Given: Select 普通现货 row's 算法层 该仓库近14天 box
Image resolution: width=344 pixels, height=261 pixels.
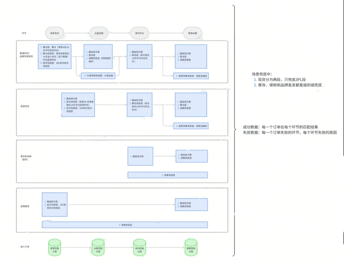Looking at the screenshot, I should coord(140,56).
